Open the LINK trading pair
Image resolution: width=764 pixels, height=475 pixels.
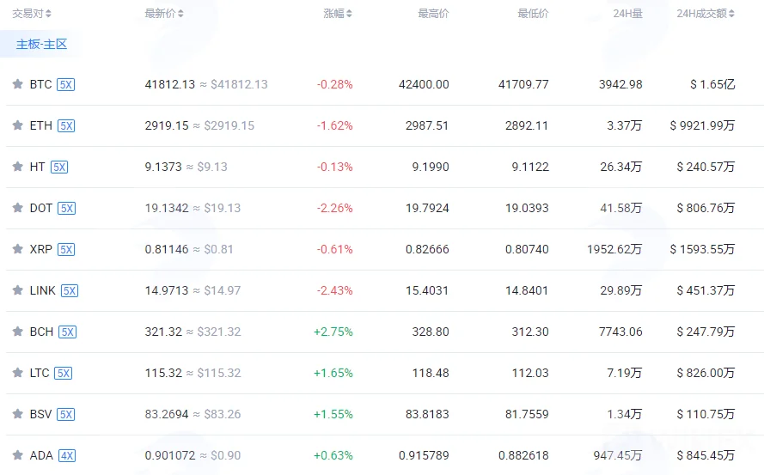43,290
